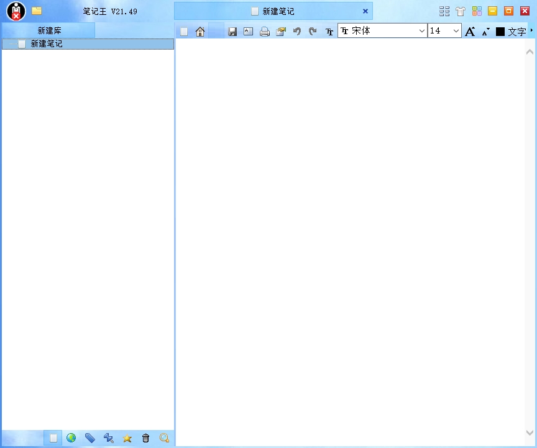Redo the last undone edit
537x448 pixels.
[x=313, y=32]
